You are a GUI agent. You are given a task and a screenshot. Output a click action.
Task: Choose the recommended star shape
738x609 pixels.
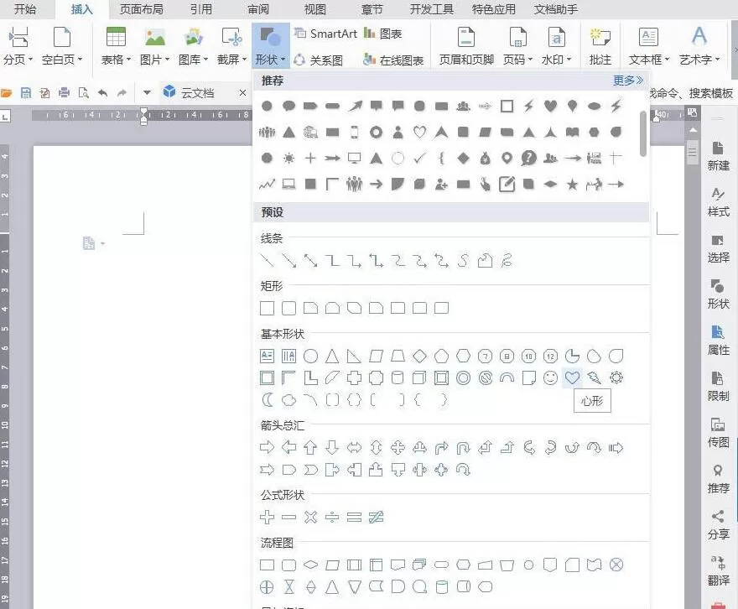click(572, 184)
